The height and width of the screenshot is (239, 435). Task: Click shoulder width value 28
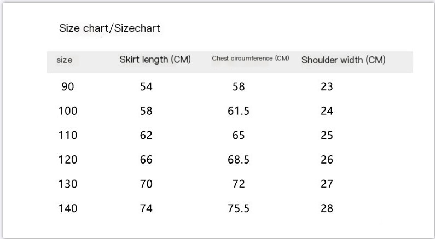click(327, 208)
